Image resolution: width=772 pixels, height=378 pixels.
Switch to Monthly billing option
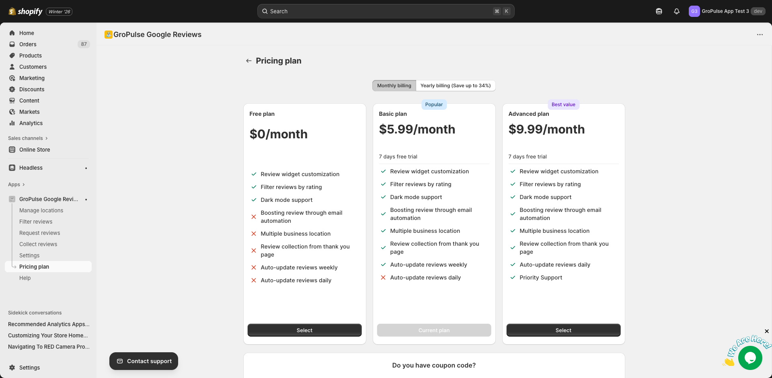tap(394, 85)
